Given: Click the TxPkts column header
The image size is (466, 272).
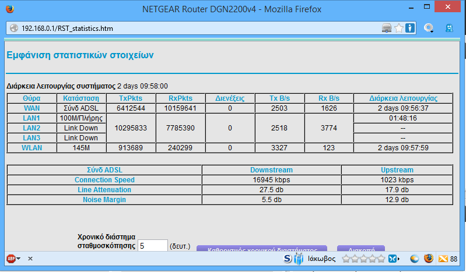Looking at the screenshot, I should tap(131, 98).
